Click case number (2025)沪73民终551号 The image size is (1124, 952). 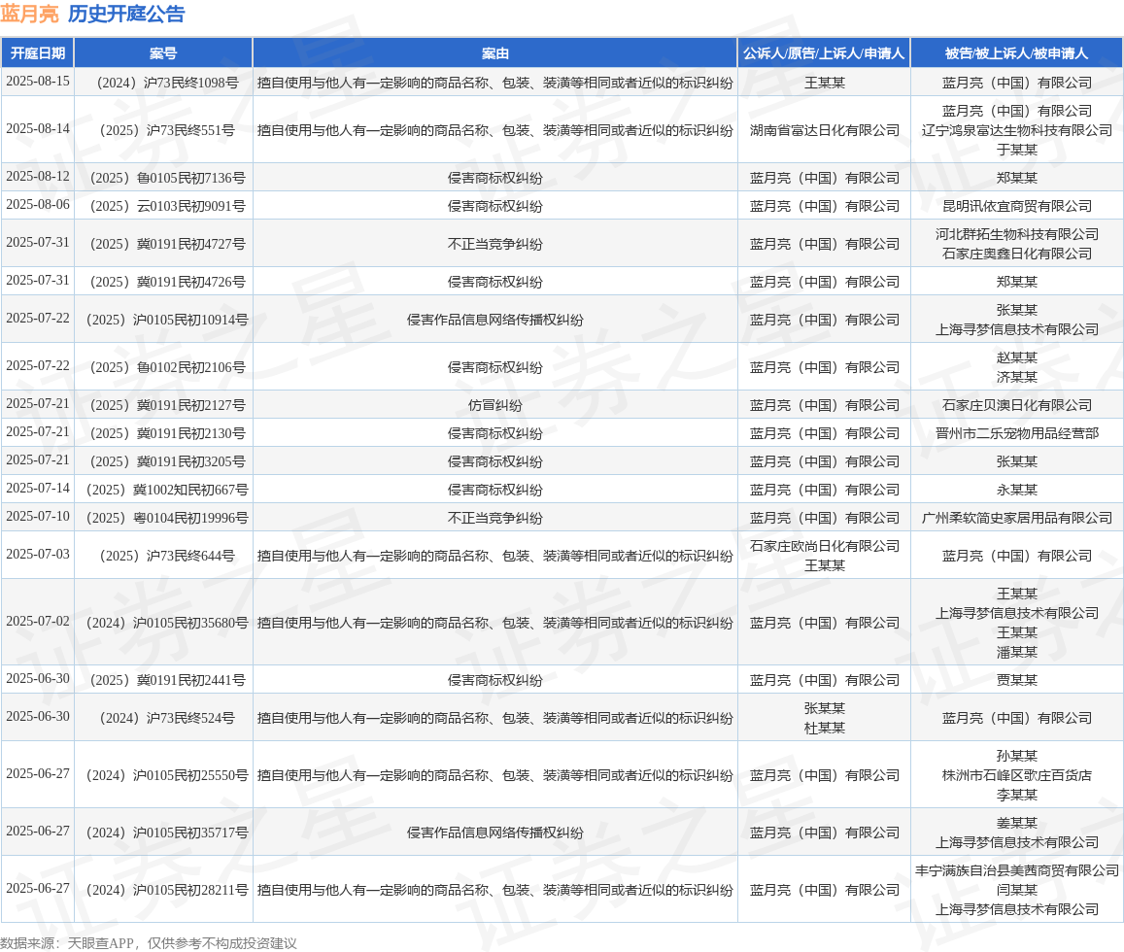(x=162, y=130)
